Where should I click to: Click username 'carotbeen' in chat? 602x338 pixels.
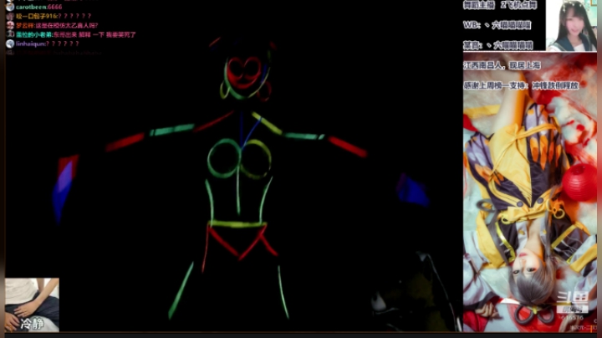tap(31, 7)
